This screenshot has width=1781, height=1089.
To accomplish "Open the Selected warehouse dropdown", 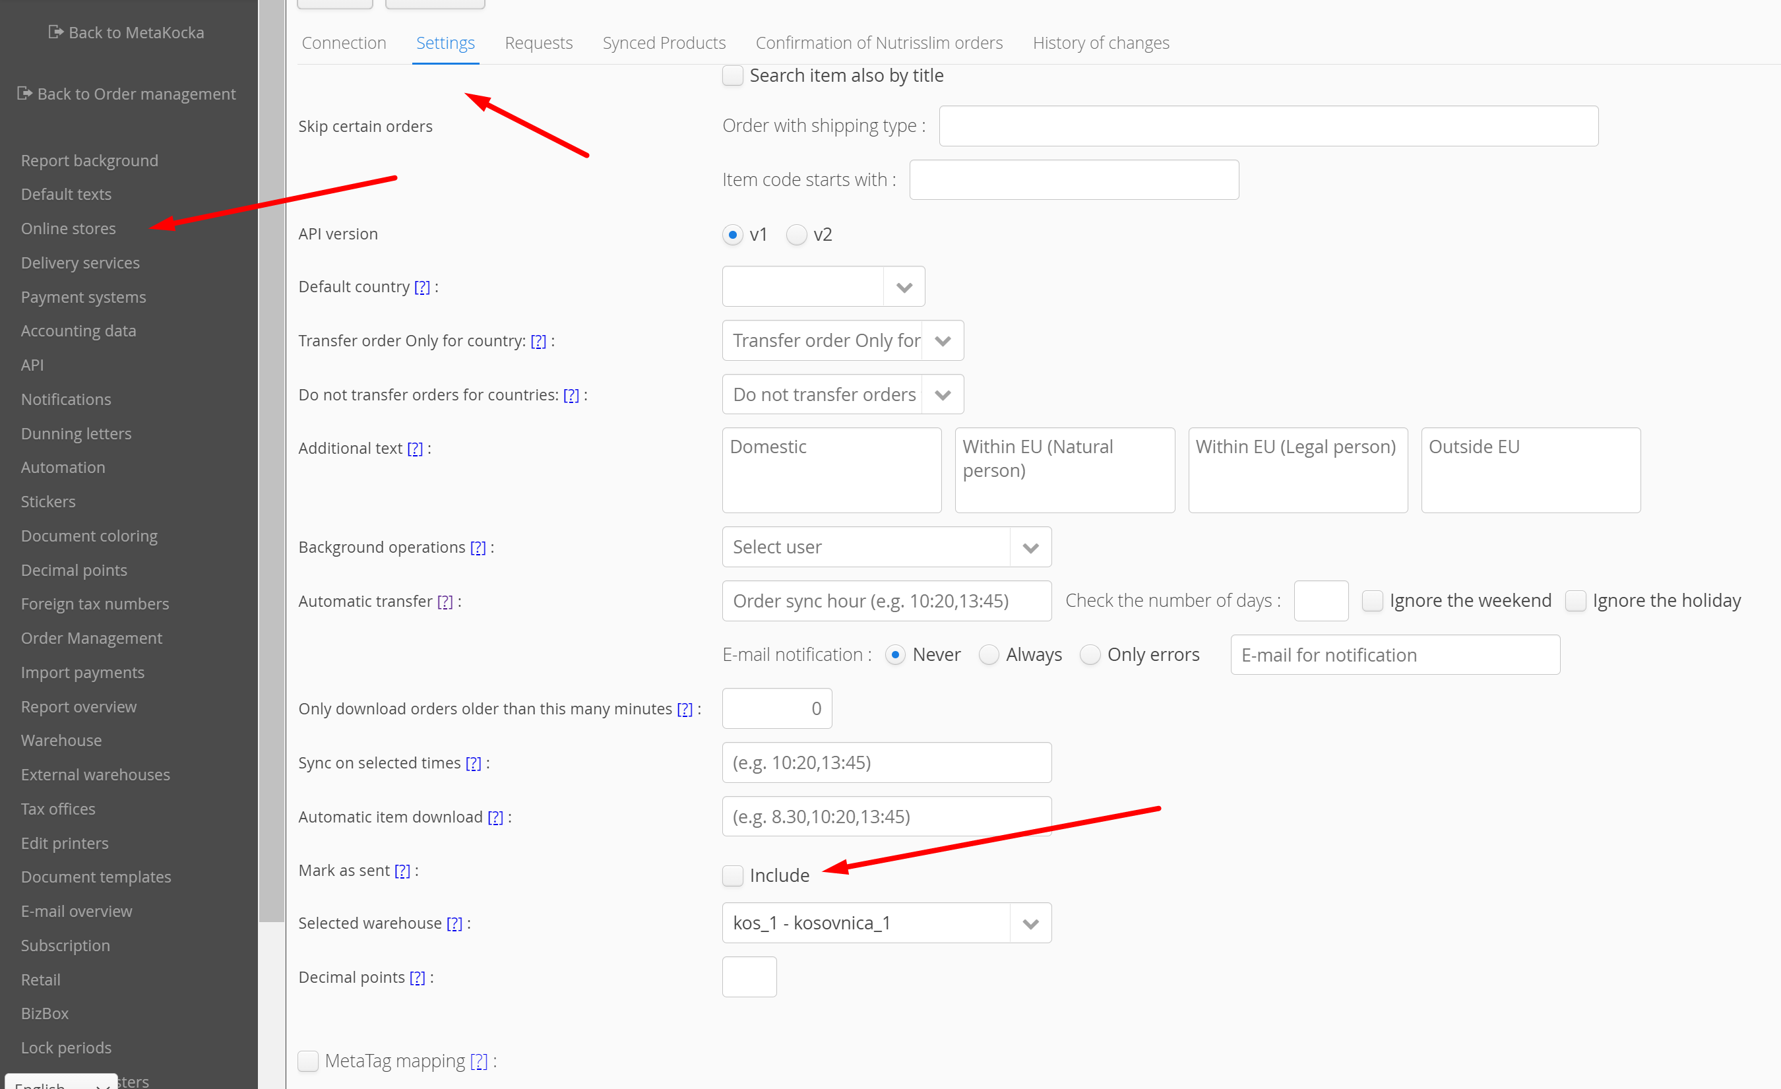I will pyautogui.click(x=1030, y=923).
